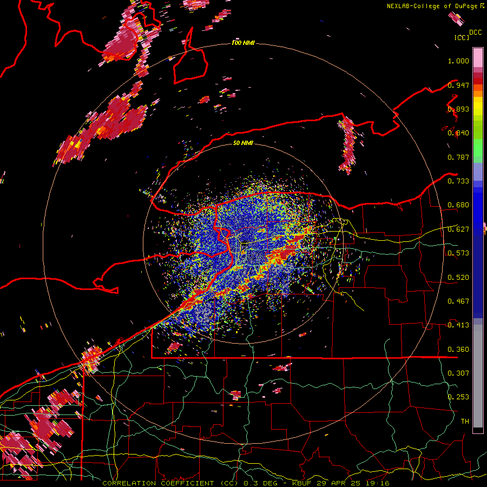487x487 pixels.
Task: Click CORRELATION COEFFICIENT in the bottom caption
Action: (x=158, y=483)
